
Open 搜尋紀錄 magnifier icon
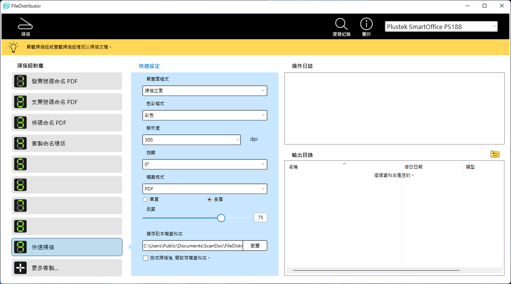tap(341, 24)
